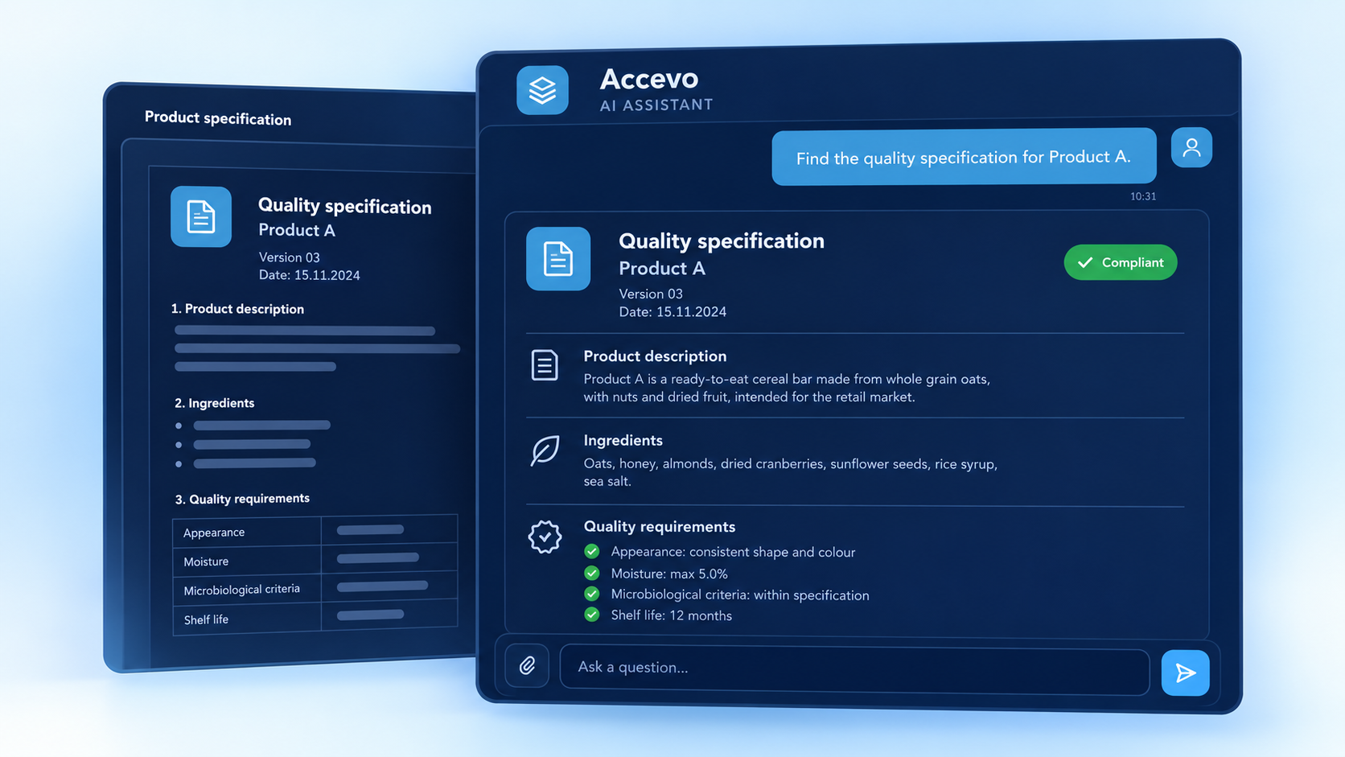Click 'Appearance: consistent shape and colour' text
The height and width of the screenshot is (757, 1345).
pyautogui.click(x=733, y=553)
